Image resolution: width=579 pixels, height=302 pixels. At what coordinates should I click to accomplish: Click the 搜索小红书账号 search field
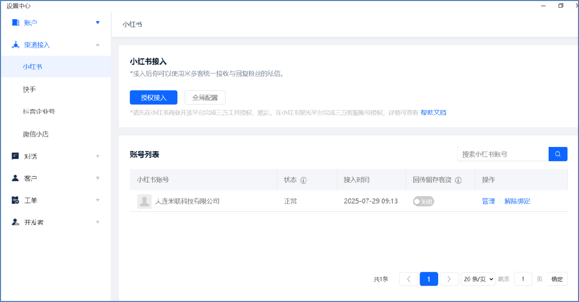pos(503,154)
